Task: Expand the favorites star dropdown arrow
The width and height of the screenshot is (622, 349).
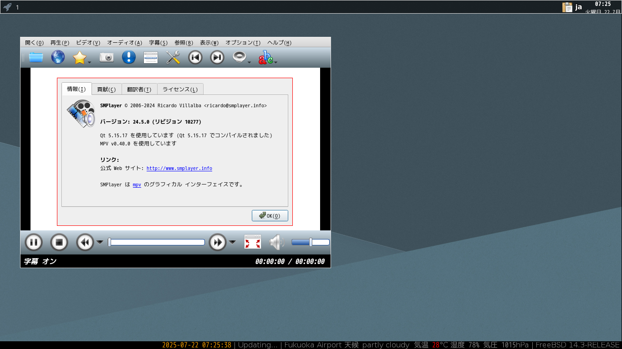Action: pos(90,62)
